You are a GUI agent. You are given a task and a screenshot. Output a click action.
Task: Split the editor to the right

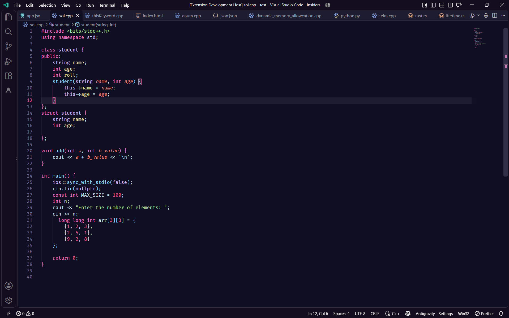pos(495,15)
